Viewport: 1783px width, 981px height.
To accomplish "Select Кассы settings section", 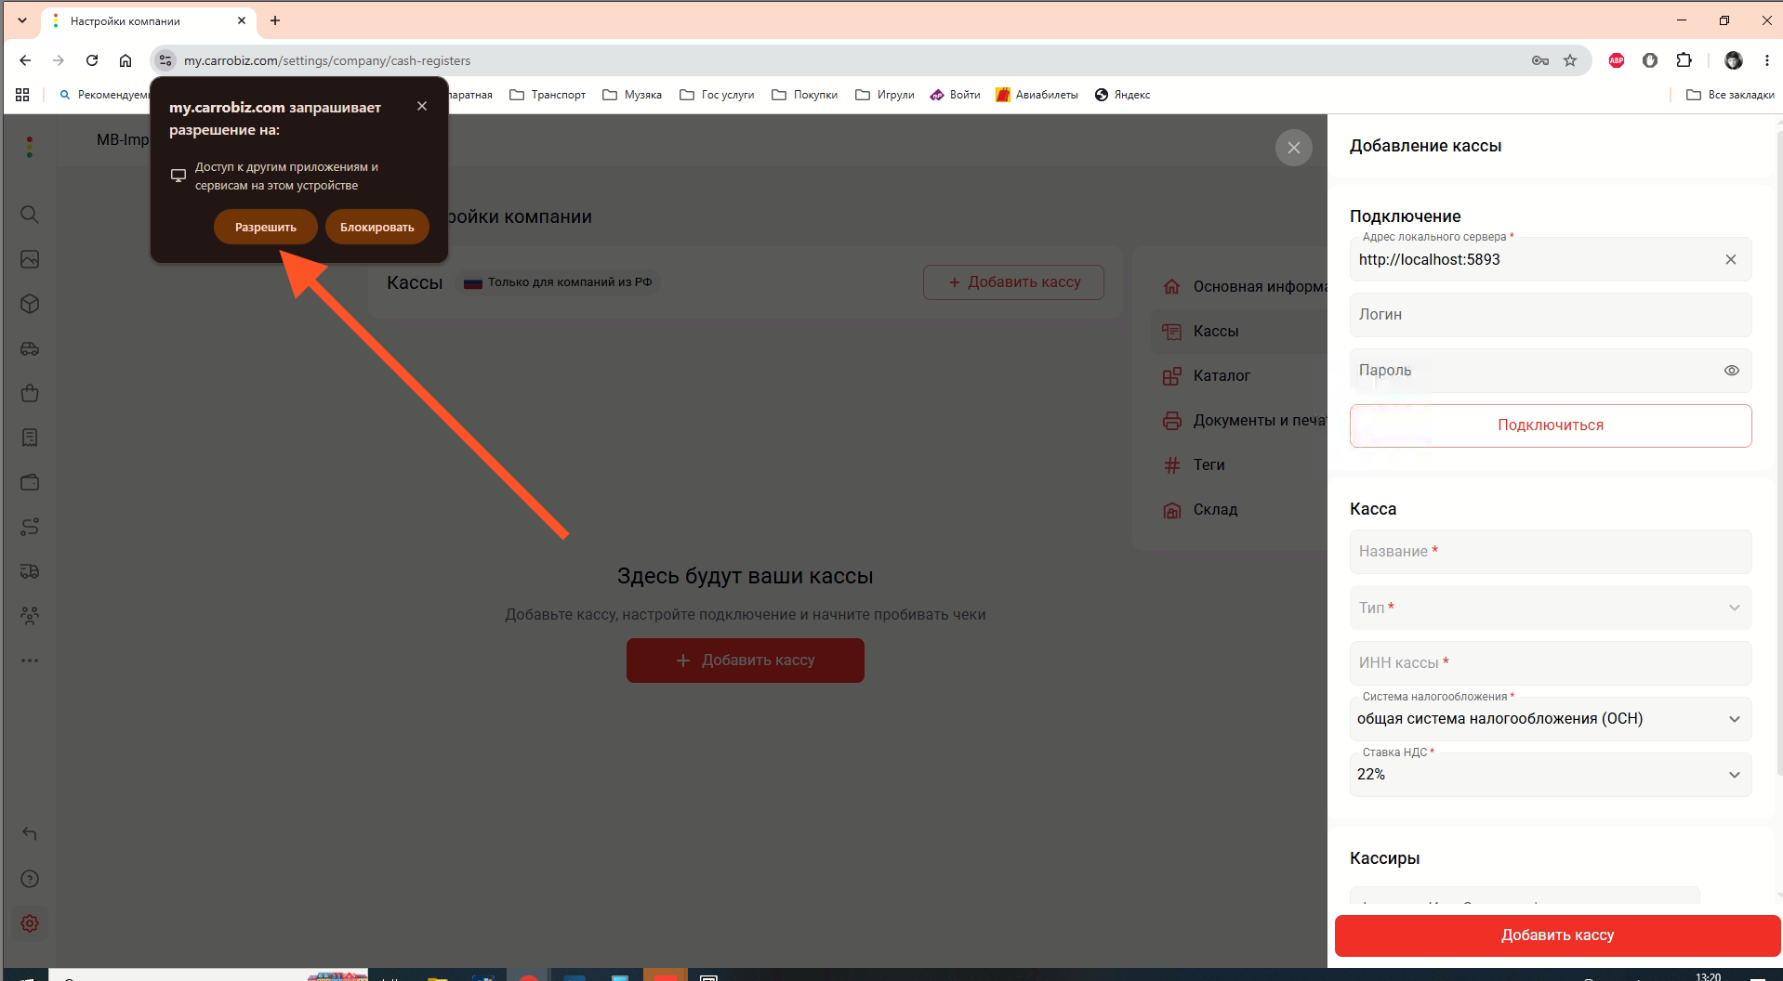I will [1240, 332].
